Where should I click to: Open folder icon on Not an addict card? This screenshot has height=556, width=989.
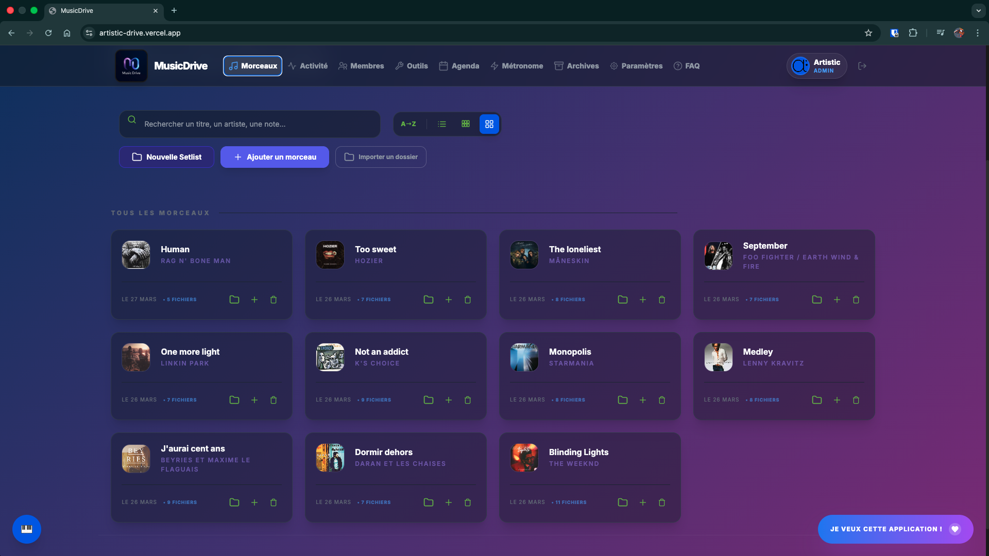click(429, 400)
